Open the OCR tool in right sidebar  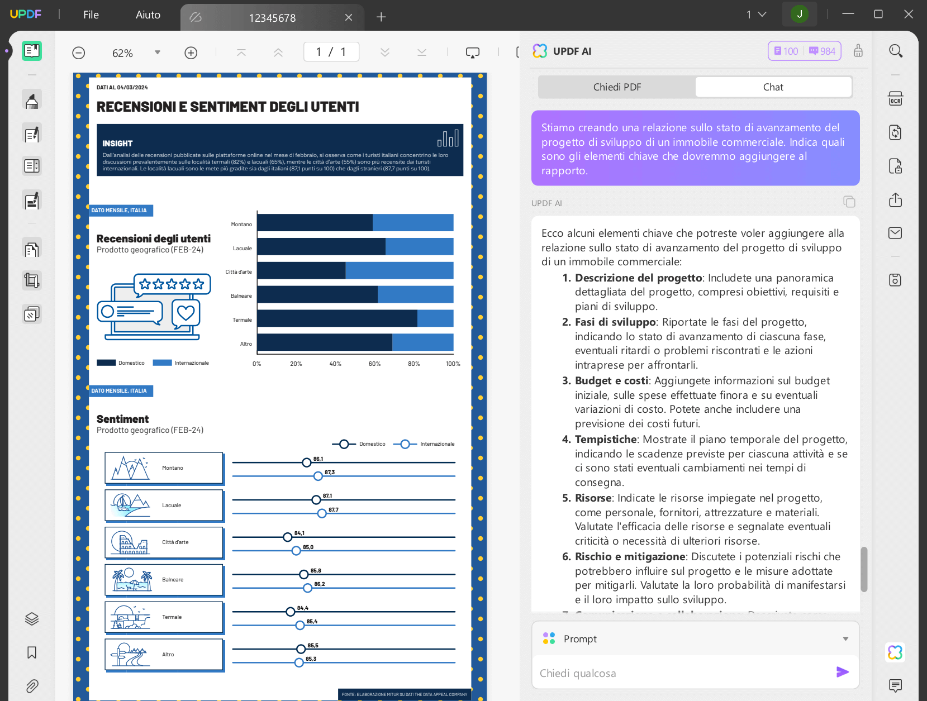895,99
